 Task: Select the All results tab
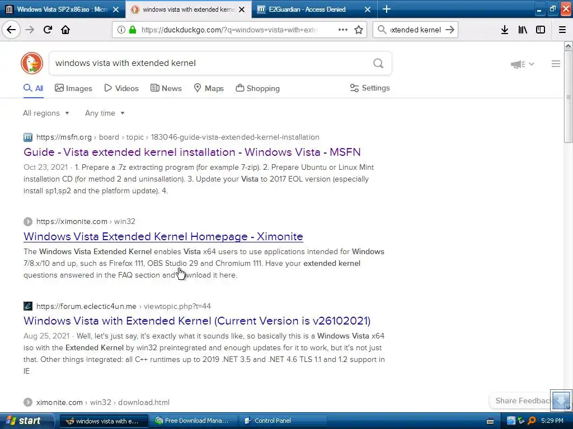[x=33, y=88]
